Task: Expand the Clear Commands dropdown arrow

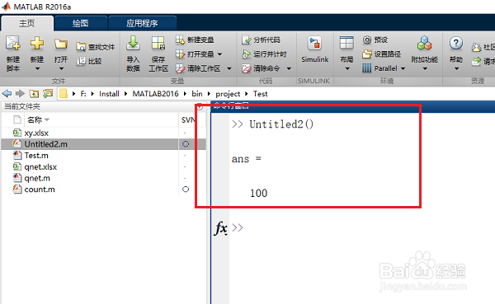Action: tap(289, 68)
